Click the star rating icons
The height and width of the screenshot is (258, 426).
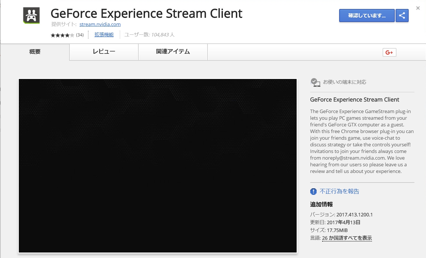(x=62, y=35)
